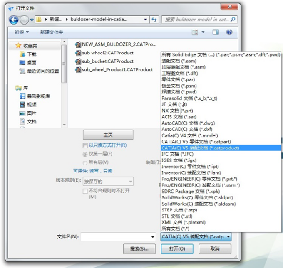Expand the 组织 dropdown menu

pos(22,32)
